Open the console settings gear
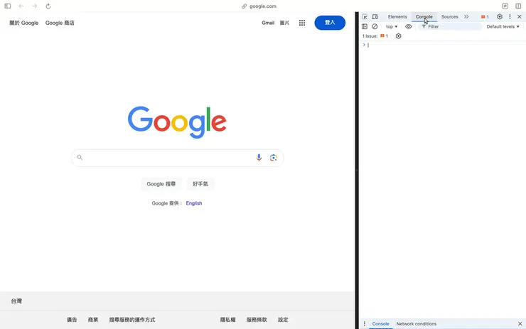The image size is (526, 329). pos(399,36)
